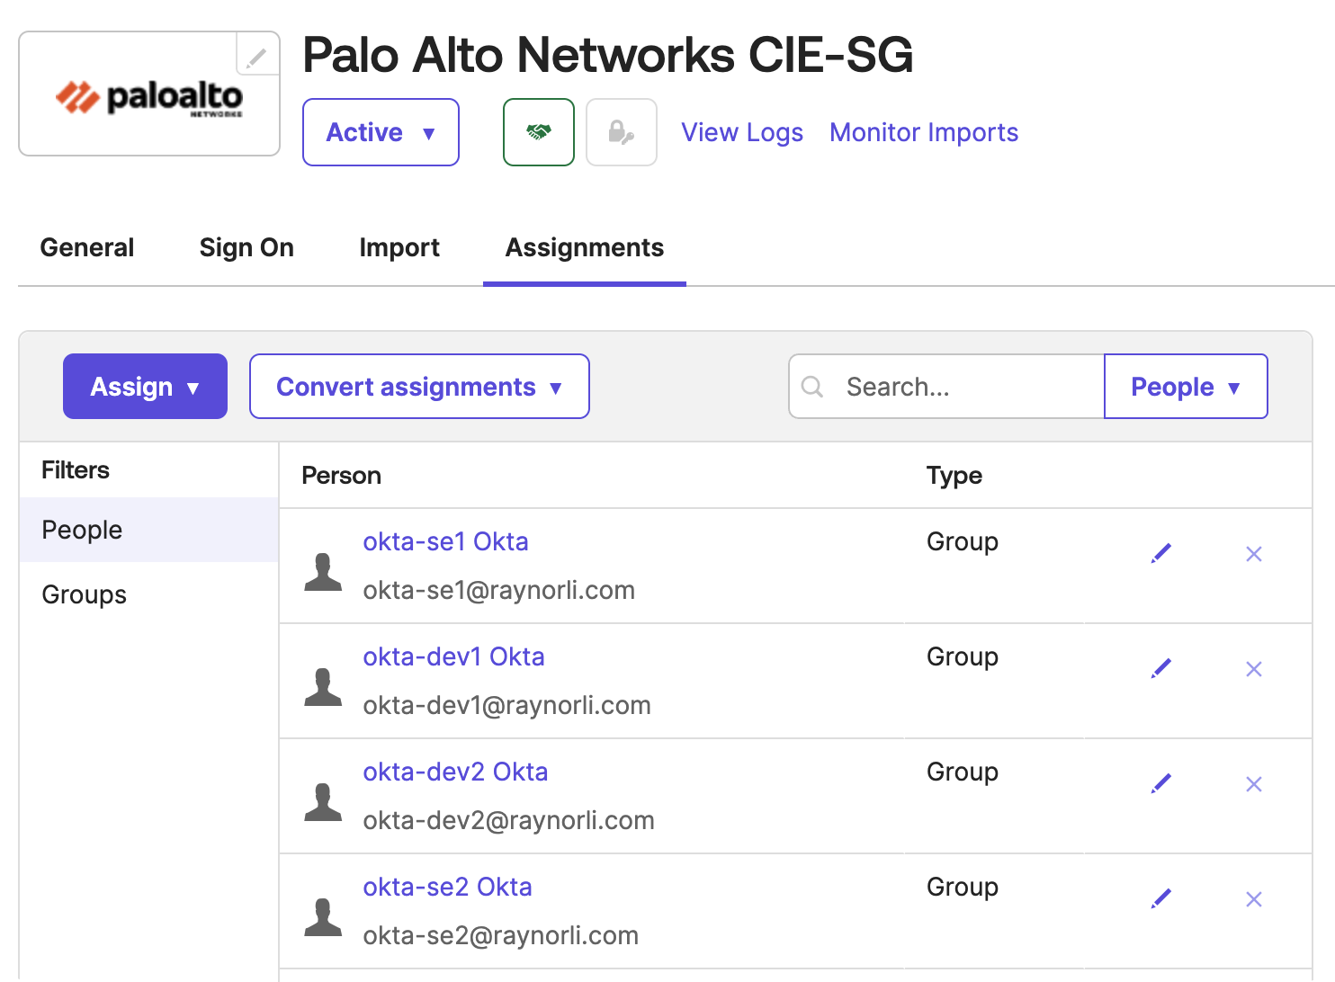Viewport: 1335px width, 982px height.
Task: Edit assignment for okta-se1 Okta
Action: point(1161,553)
